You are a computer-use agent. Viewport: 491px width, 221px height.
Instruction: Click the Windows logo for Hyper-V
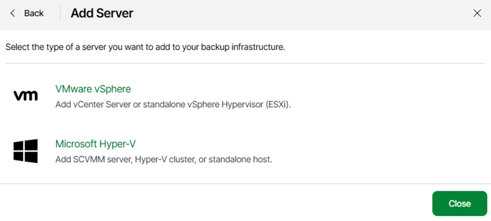click(26, 151)
